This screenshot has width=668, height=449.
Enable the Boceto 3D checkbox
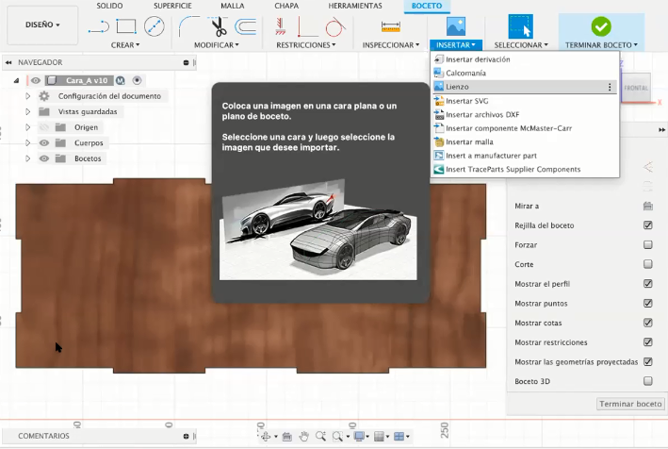647,381
